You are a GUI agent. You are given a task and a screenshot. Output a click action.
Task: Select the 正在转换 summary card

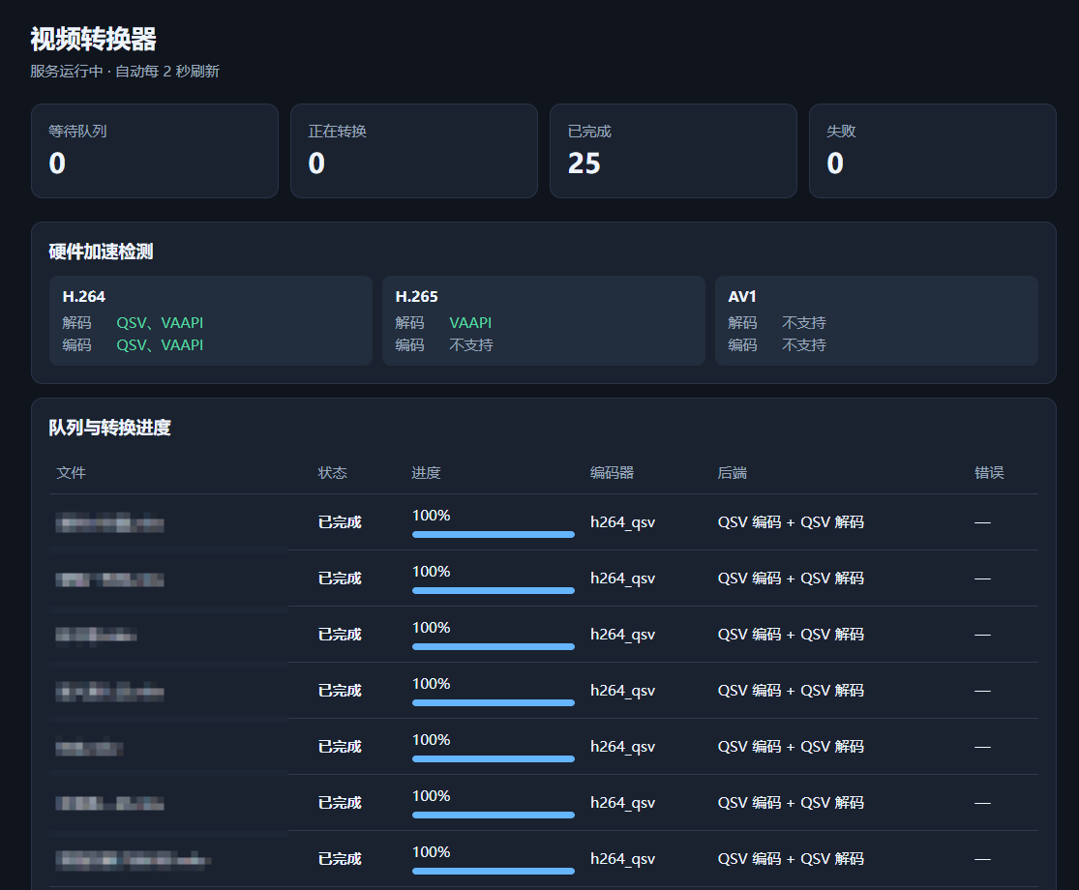point(413,151)
